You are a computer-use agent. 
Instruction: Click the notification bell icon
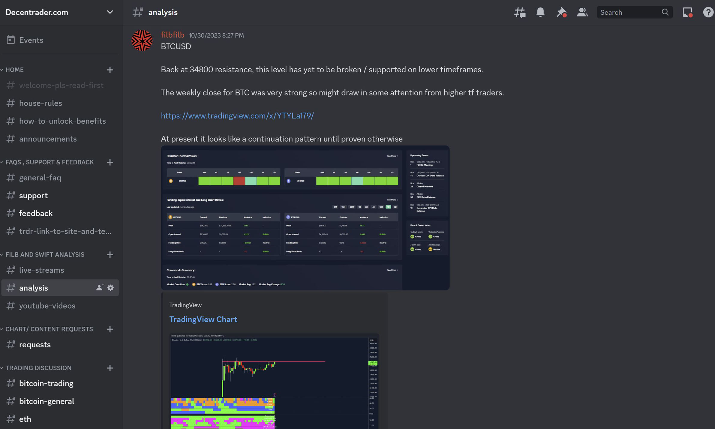pos(540,12)
